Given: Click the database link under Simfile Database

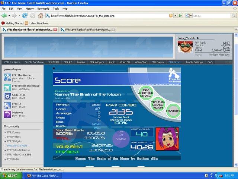Looking at the screenshot, I should click(x=24, y=89).
